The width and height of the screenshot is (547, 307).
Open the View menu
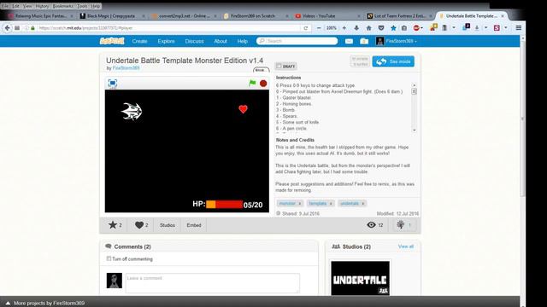coord(27,6)
